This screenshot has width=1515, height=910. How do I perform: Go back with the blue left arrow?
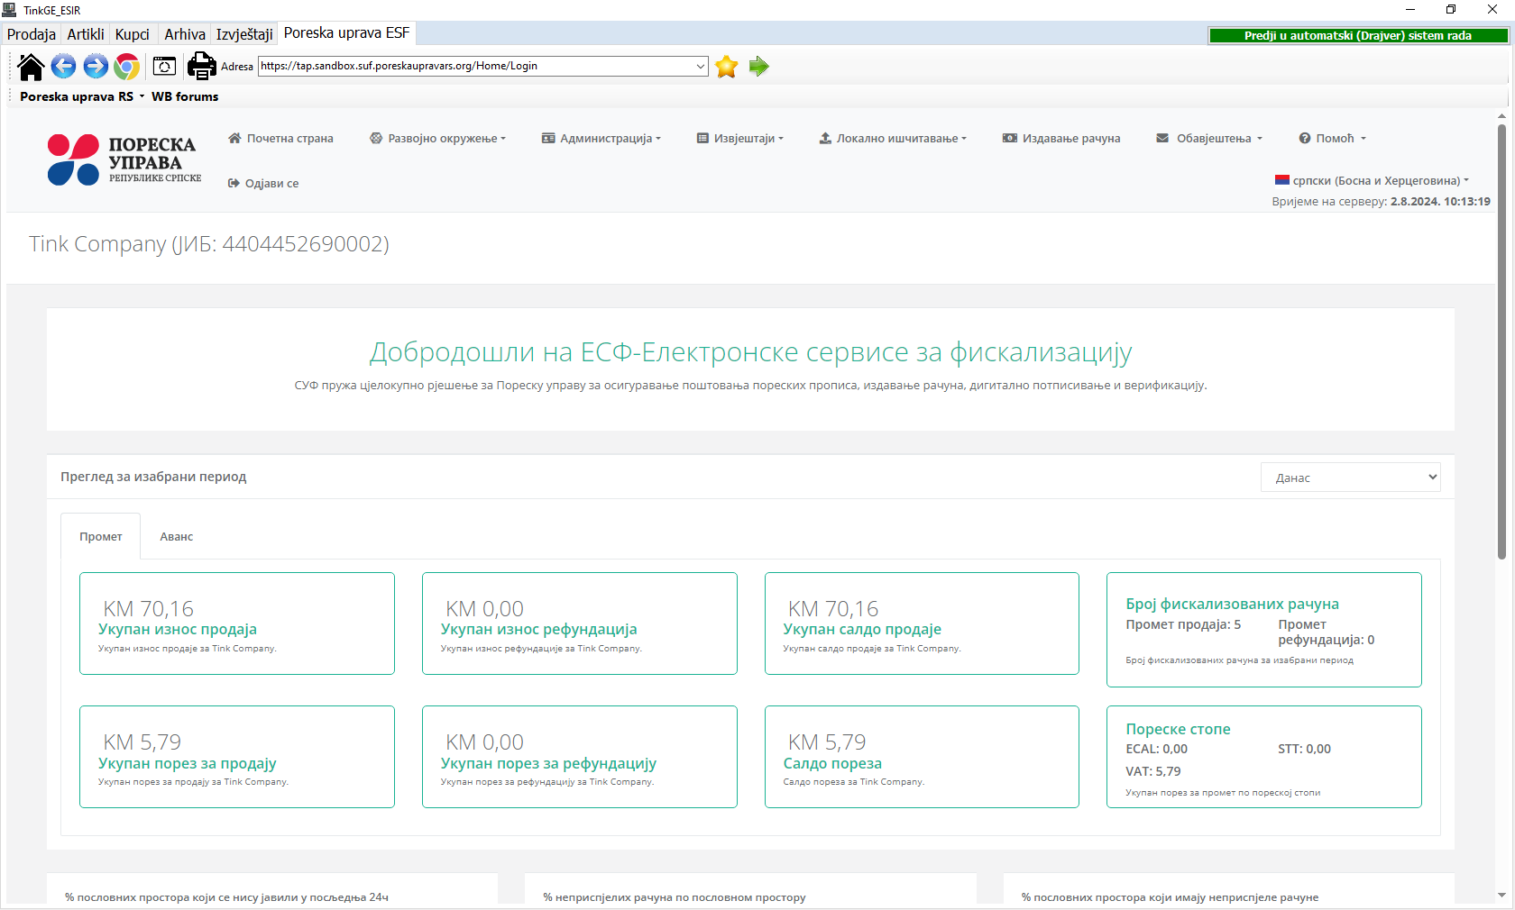pos(63,67)
